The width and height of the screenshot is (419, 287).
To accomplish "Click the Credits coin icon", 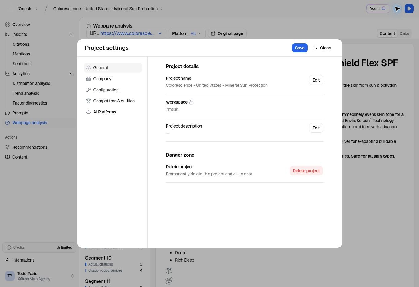I will (x=9, y=247).
